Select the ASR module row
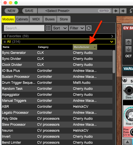 pyautogui.click(x=57, y=107)
